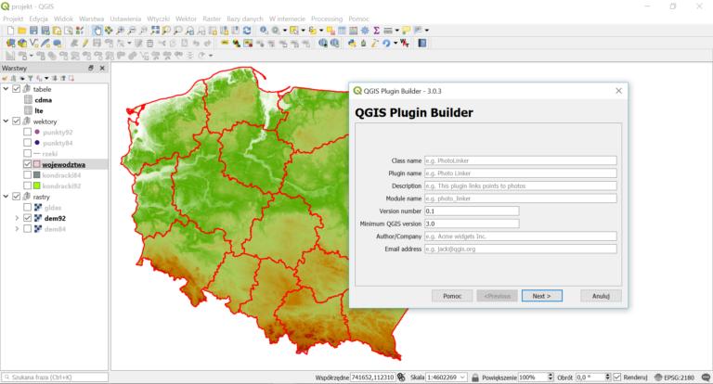Select the Identify Features info tool
Viewport: 713px width, 384px height.
click(x=264, y=31)
